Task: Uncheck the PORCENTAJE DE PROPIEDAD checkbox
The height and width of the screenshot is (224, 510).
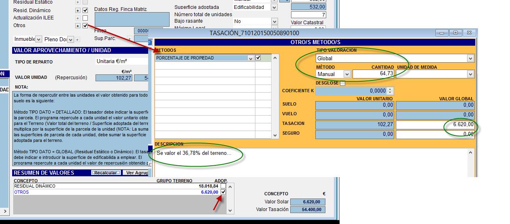Action: coord(258,58)
